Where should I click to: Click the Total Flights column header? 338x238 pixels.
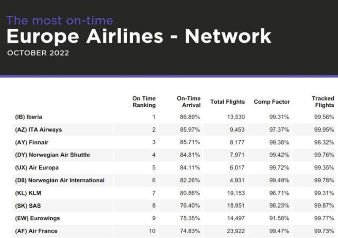pyautogui.click(x=227, y=102)
